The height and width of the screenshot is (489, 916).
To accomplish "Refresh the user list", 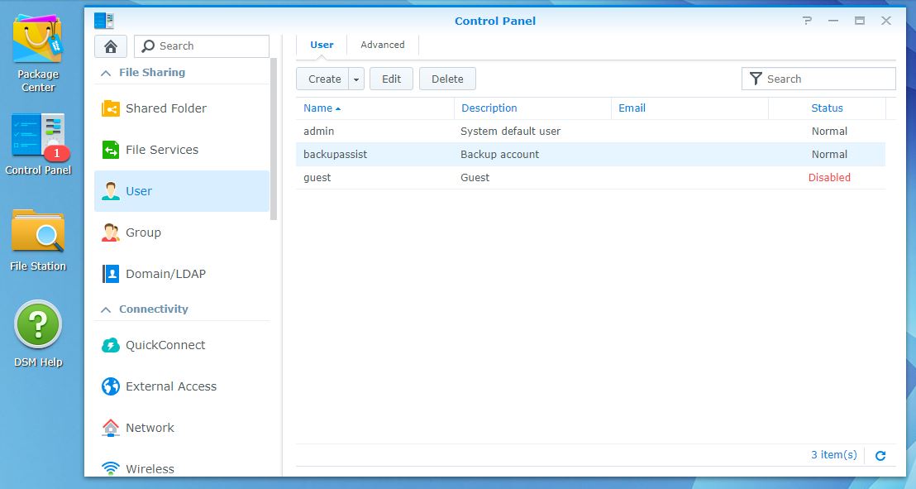I will coord(880,455).
